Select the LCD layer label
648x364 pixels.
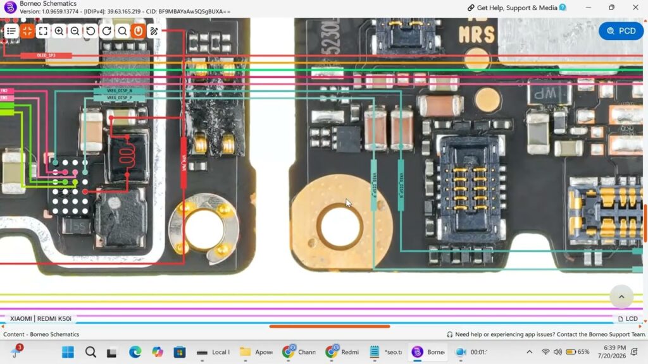(x=628, y=318)
